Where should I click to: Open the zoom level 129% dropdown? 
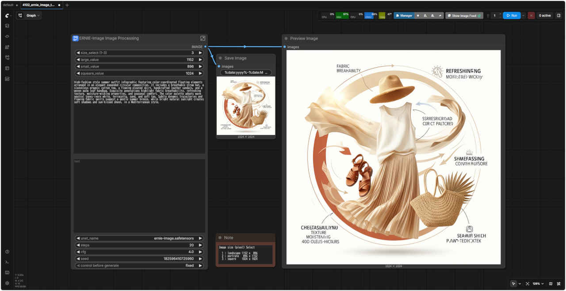538,283
